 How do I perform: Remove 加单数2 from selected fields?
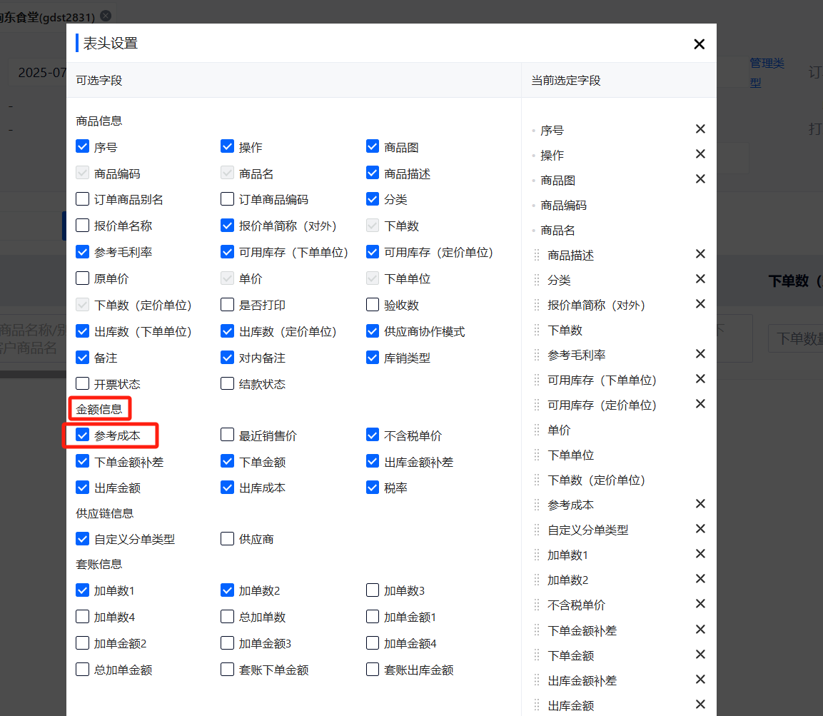coord(700,578)
